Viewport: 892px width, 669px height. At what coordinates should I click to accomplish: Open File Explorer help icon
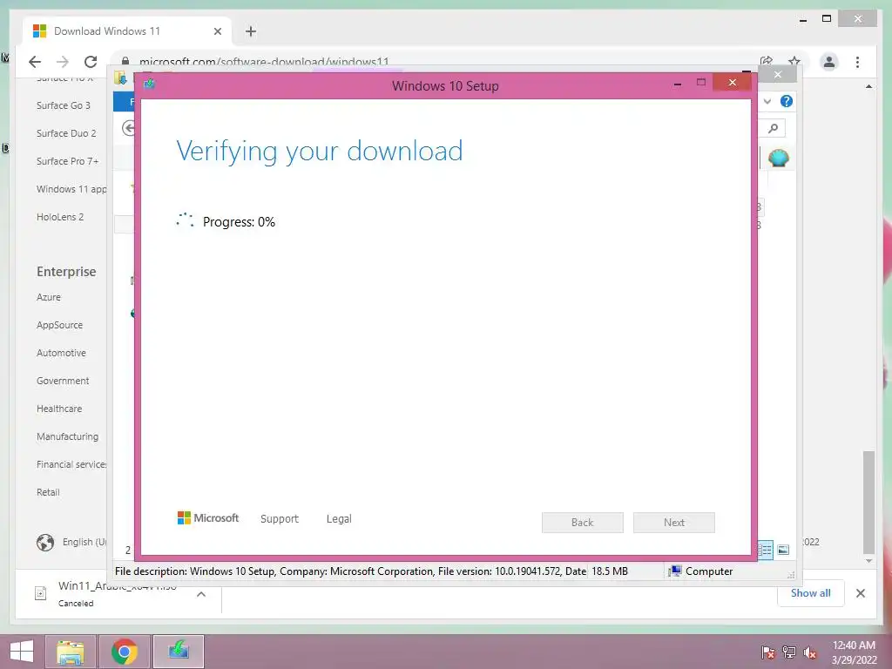787,101
